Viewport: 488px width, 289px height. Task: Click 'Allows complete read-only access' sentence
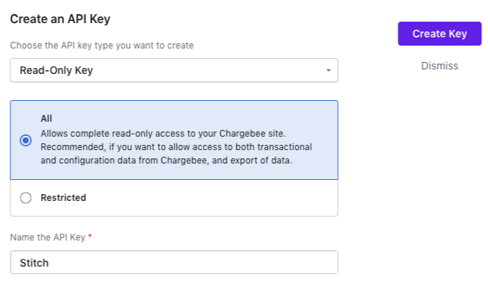pyautogui.click(x=163, y=134)
